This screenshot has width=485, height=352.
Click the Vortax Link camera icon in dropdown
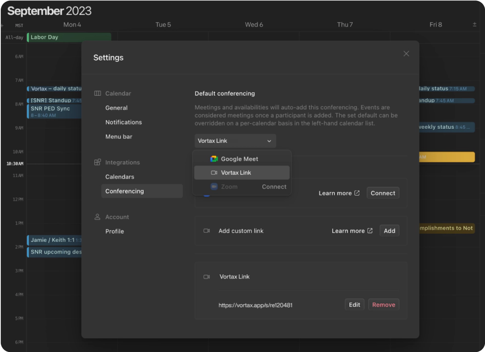(x=214, y=173)
